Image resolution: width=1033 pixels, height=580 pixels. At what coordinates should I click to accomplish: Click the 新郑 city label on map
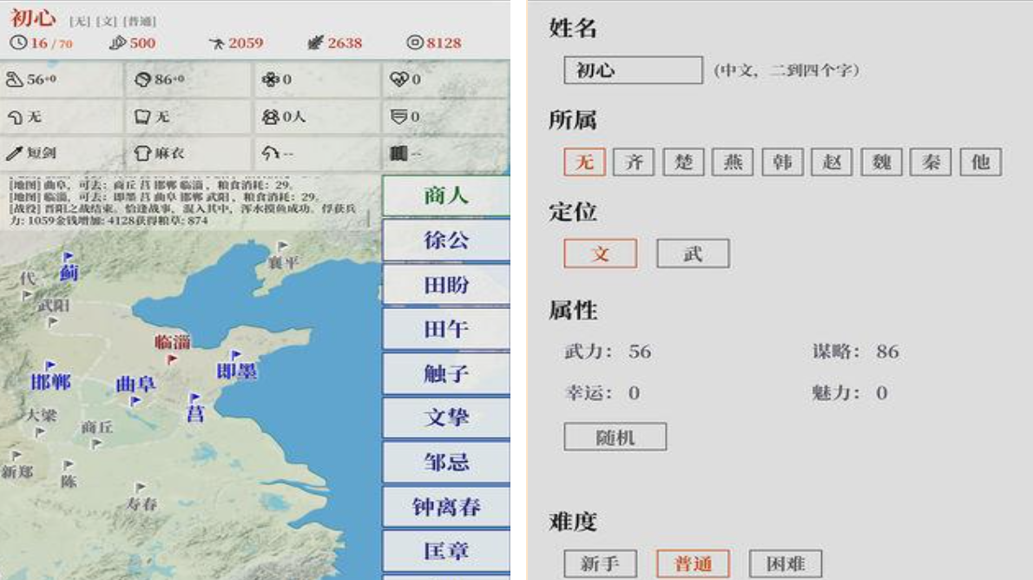pyautogui.click(x=17, y=472)
